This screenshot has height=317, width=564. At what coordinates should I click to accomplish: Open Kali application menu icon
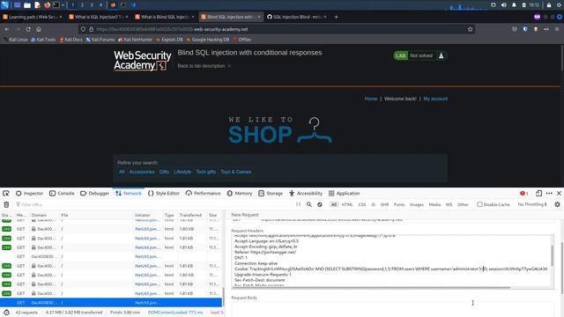[x=4, y=5]
